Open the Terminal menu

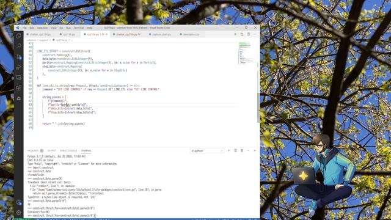(79, 28)
